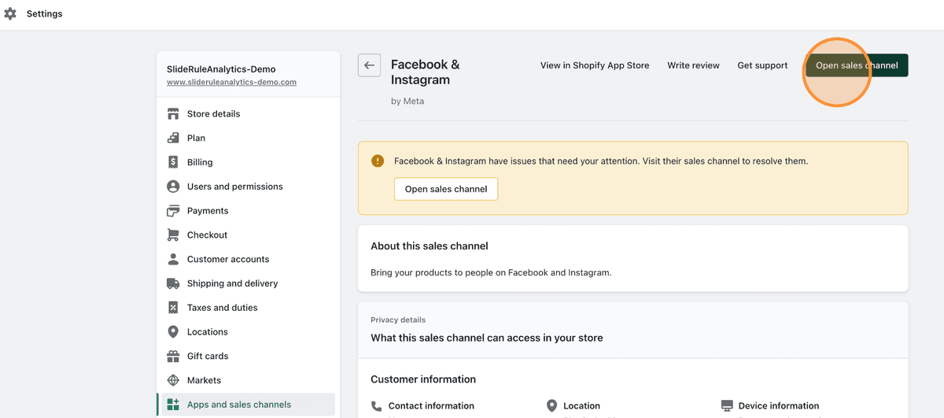
Task: Click the Apps and sales channels grid icon
Action: 173,405
